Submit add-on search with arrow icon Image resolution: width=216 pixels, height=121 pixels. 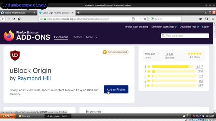tap(206, 36)
